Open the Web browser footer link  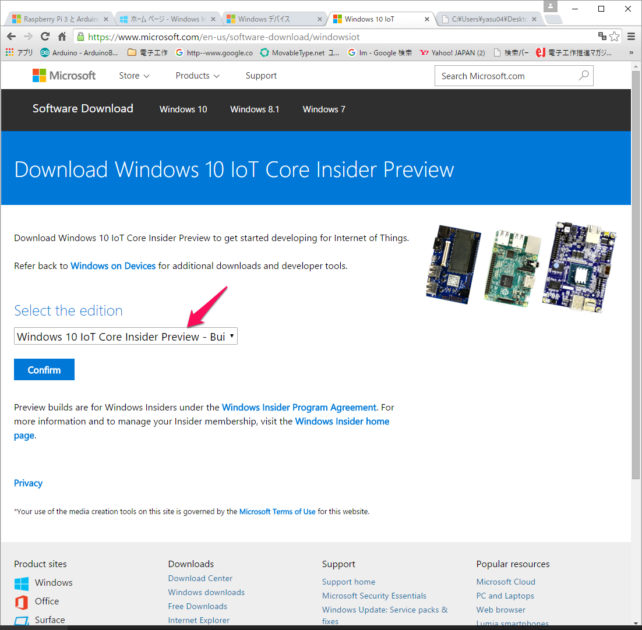pyautogui.click(x=501, y=610)
